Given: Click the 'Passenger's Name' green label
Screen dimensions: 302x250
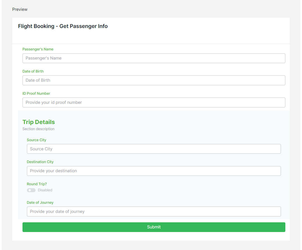Looking at the screenshot, I should (x=38, y=49).
